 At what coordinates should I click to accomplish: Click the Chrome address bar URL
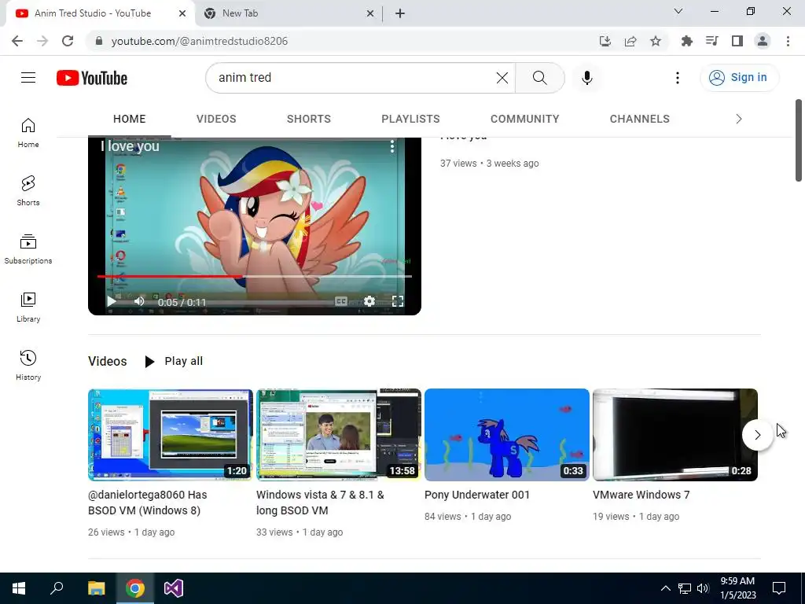click(199, 41)
